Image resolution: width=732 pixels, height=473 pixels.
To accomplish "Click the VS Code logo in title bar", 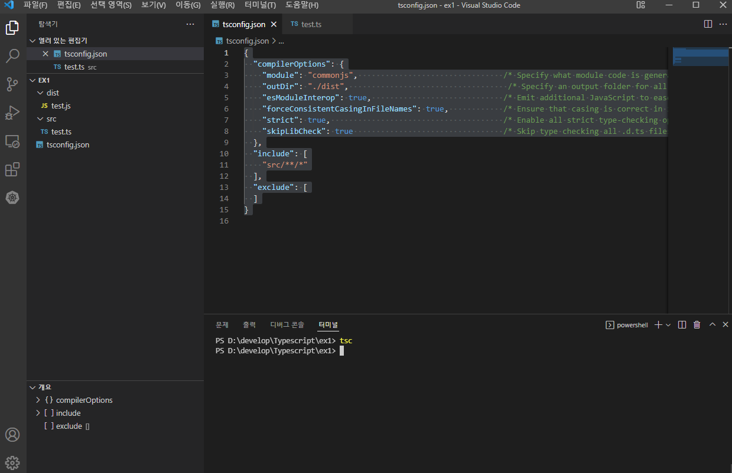I will (x=9, y=5).
